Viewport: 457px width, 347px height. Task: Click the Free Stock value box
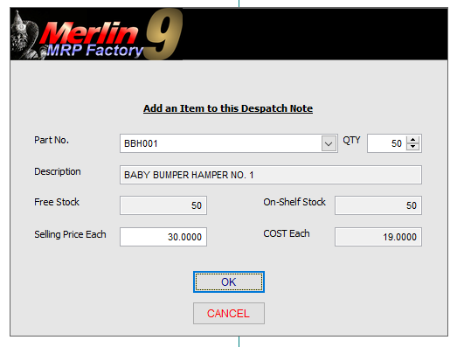point(163,205)
